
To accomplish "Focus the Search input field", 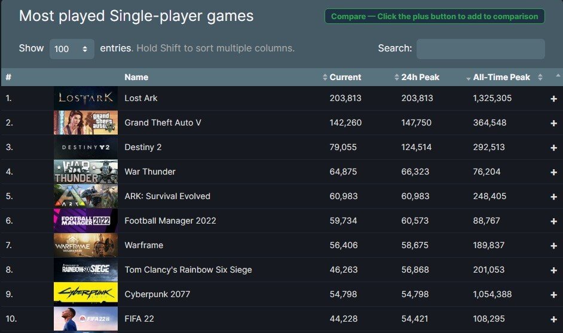I will point(481,49).
